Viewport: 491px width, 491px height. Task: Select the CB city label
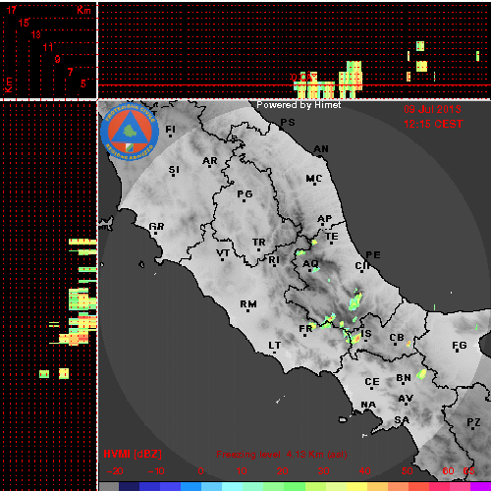coord(397,338)
